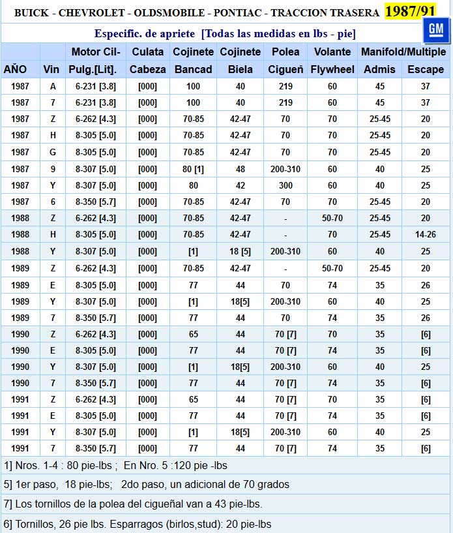
Task: Click Escape '[6]' in the 1990 Vin 7 row
Action: pos(426,383)
